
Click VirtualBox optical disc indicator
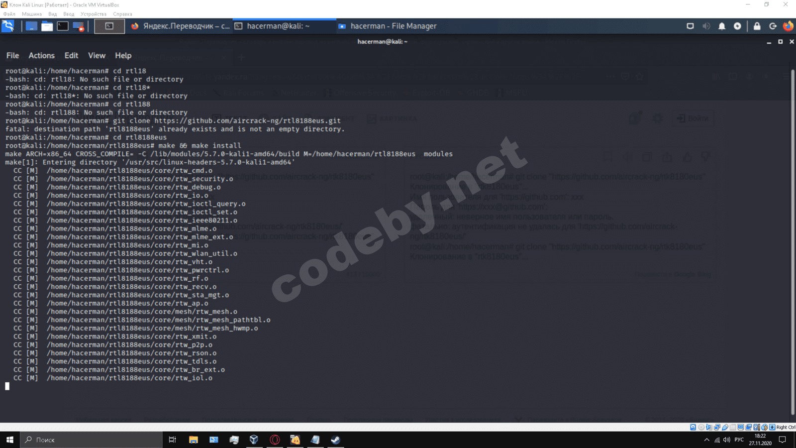point(701,427)
